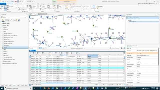Open the map scale dropdown
The image size is (160, 90).
tap(37, 48)
